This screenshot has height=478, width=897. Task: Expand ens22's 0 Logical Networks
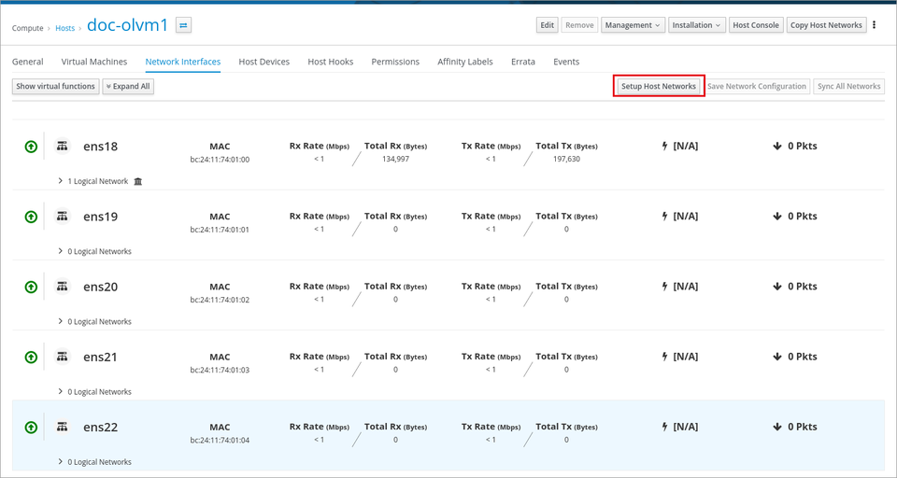(61, 461)
